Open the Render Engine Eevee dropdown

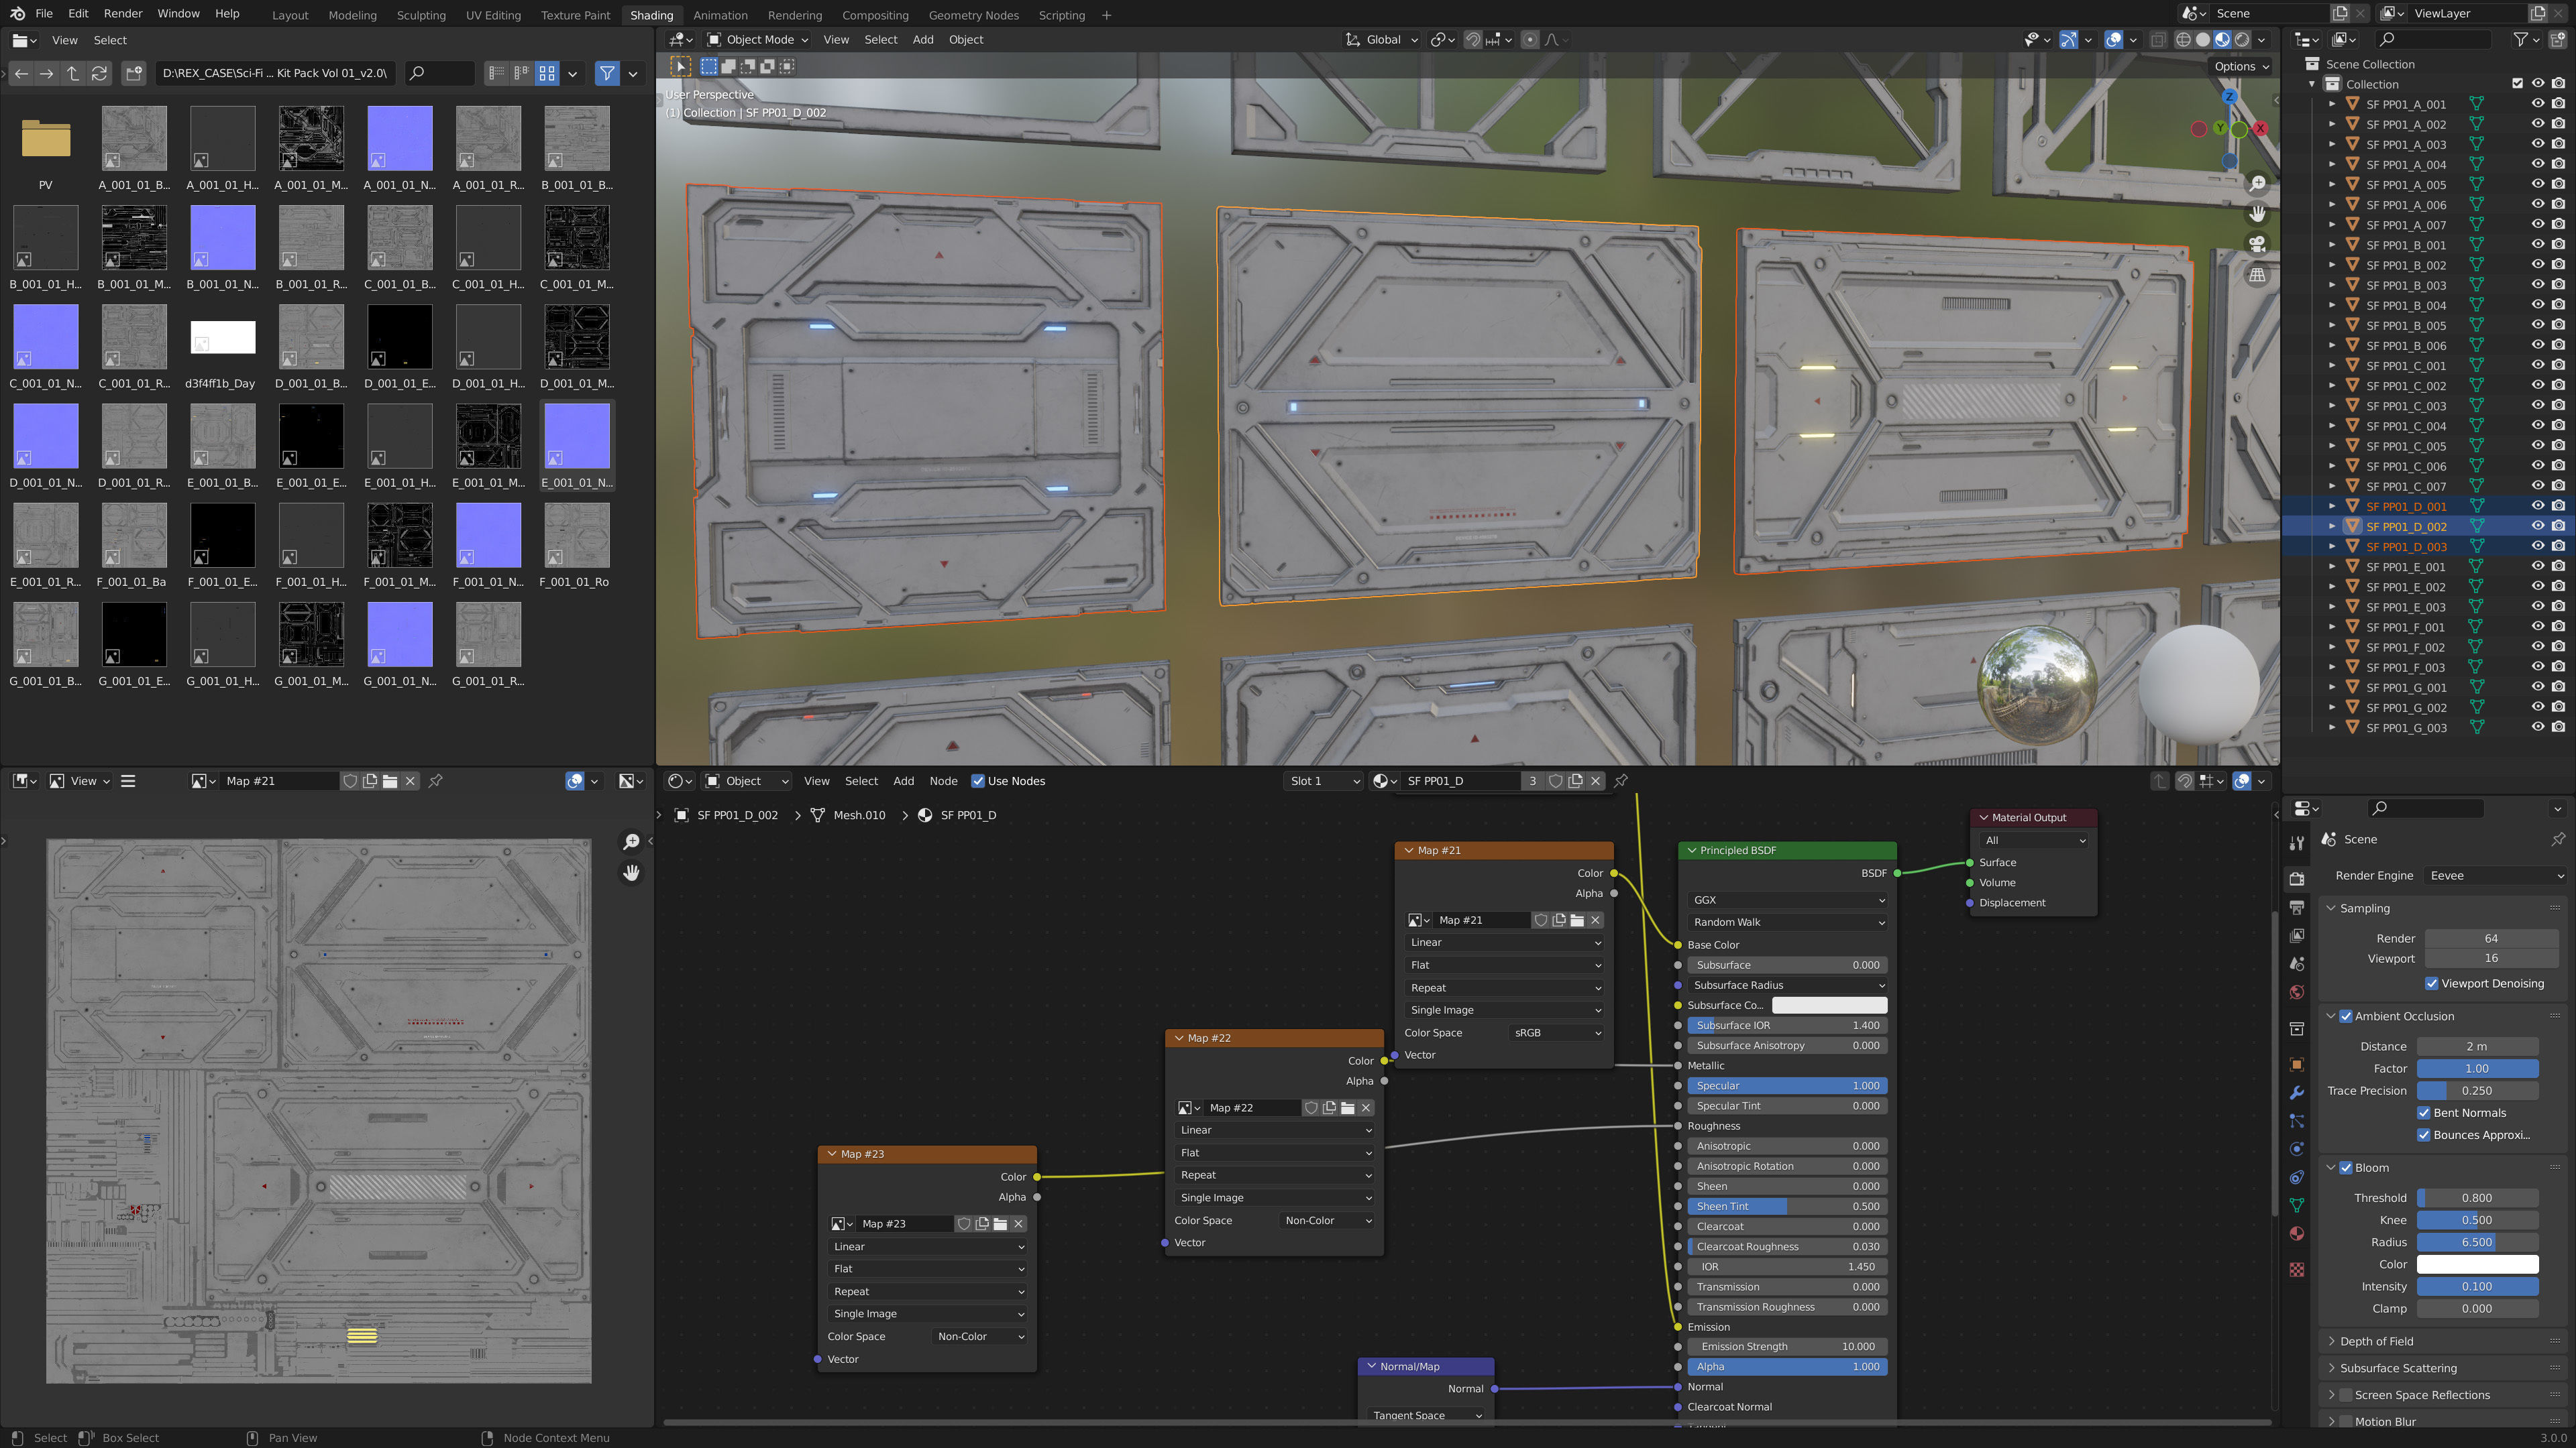click(2494, 876)
